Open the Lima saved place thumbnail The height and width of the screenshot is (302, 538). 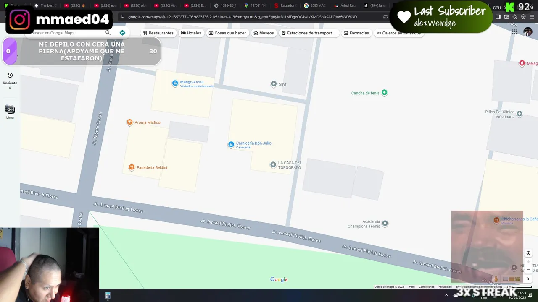(10, 109)
